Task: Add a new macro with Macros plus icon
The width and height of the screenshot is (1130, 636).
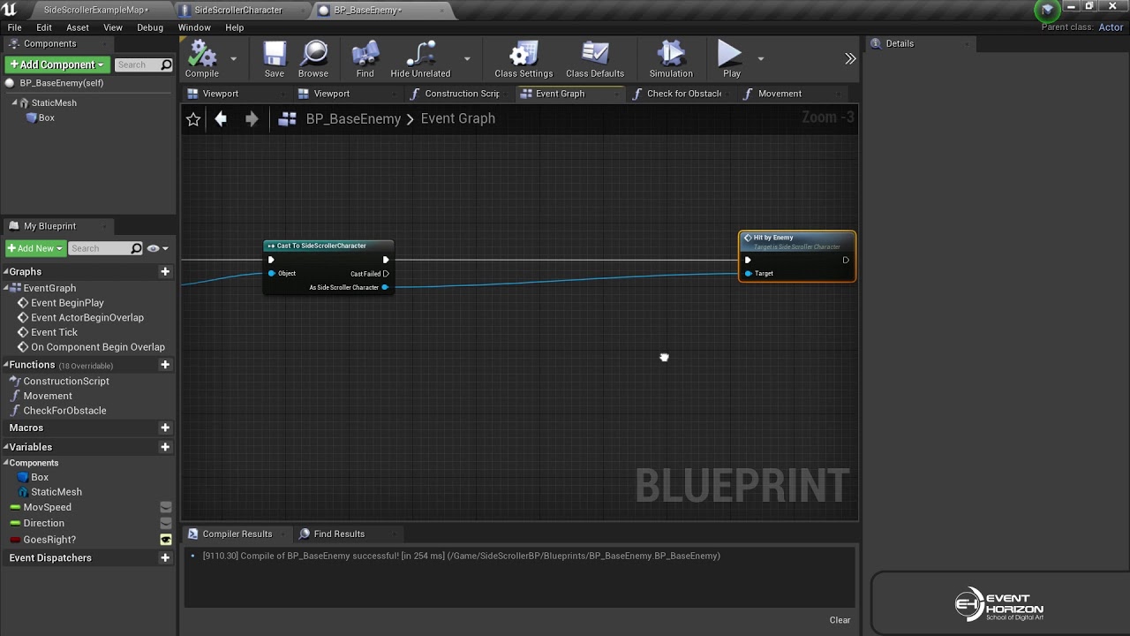Action: (x=165, y=428)
